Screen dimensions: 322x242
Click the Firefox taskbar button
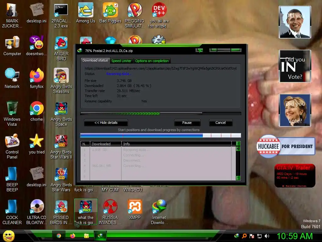point(73,236)
